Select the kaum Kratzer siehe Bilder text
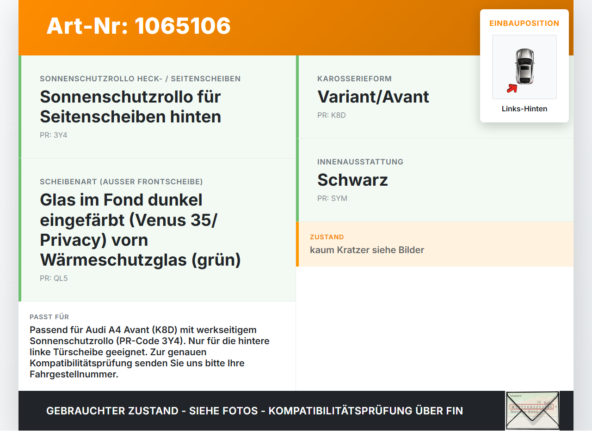This screenshot has width=592, height=431. [x=367, y=250]
